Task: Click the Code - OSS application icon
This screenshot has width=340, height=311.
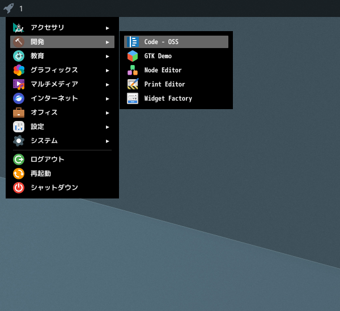Action: 133,42
